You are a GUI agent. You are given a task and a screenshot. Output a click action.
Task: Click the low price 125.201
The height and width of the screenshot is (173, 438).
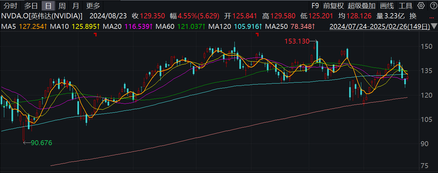point(320,16)
